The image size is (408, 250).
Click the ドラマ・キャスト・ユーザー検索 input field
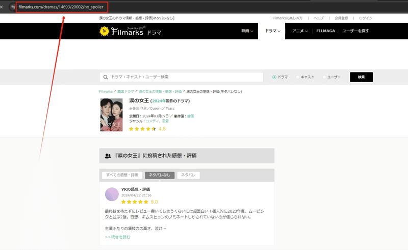(x=182, y=77)
